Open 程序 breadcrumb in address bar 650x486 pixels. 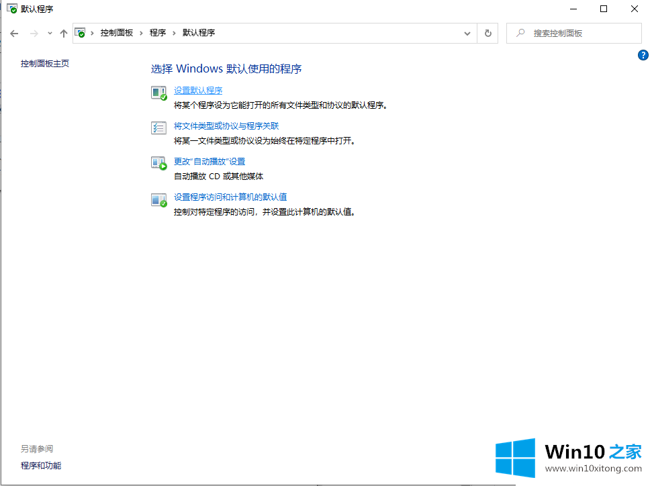(x=158, y=33)
